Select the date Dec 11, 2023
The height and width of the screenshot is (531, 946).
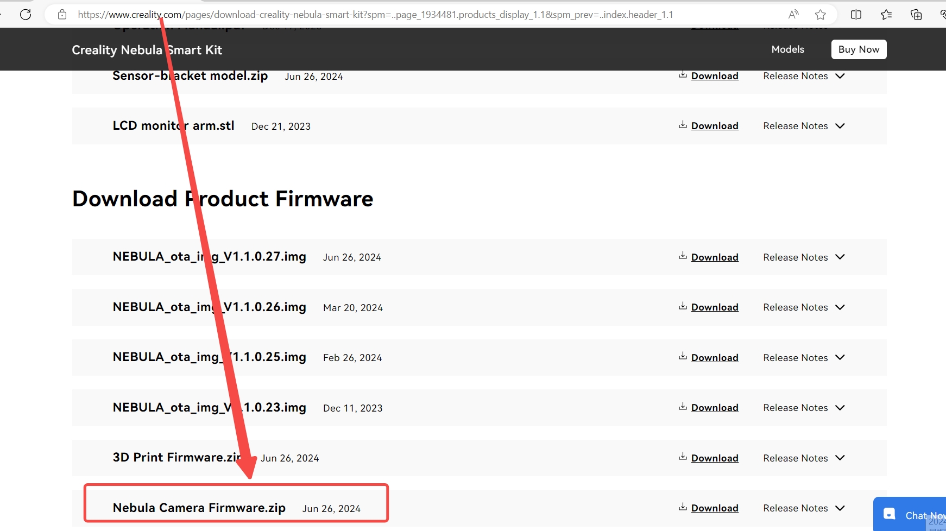click(353, 408)
